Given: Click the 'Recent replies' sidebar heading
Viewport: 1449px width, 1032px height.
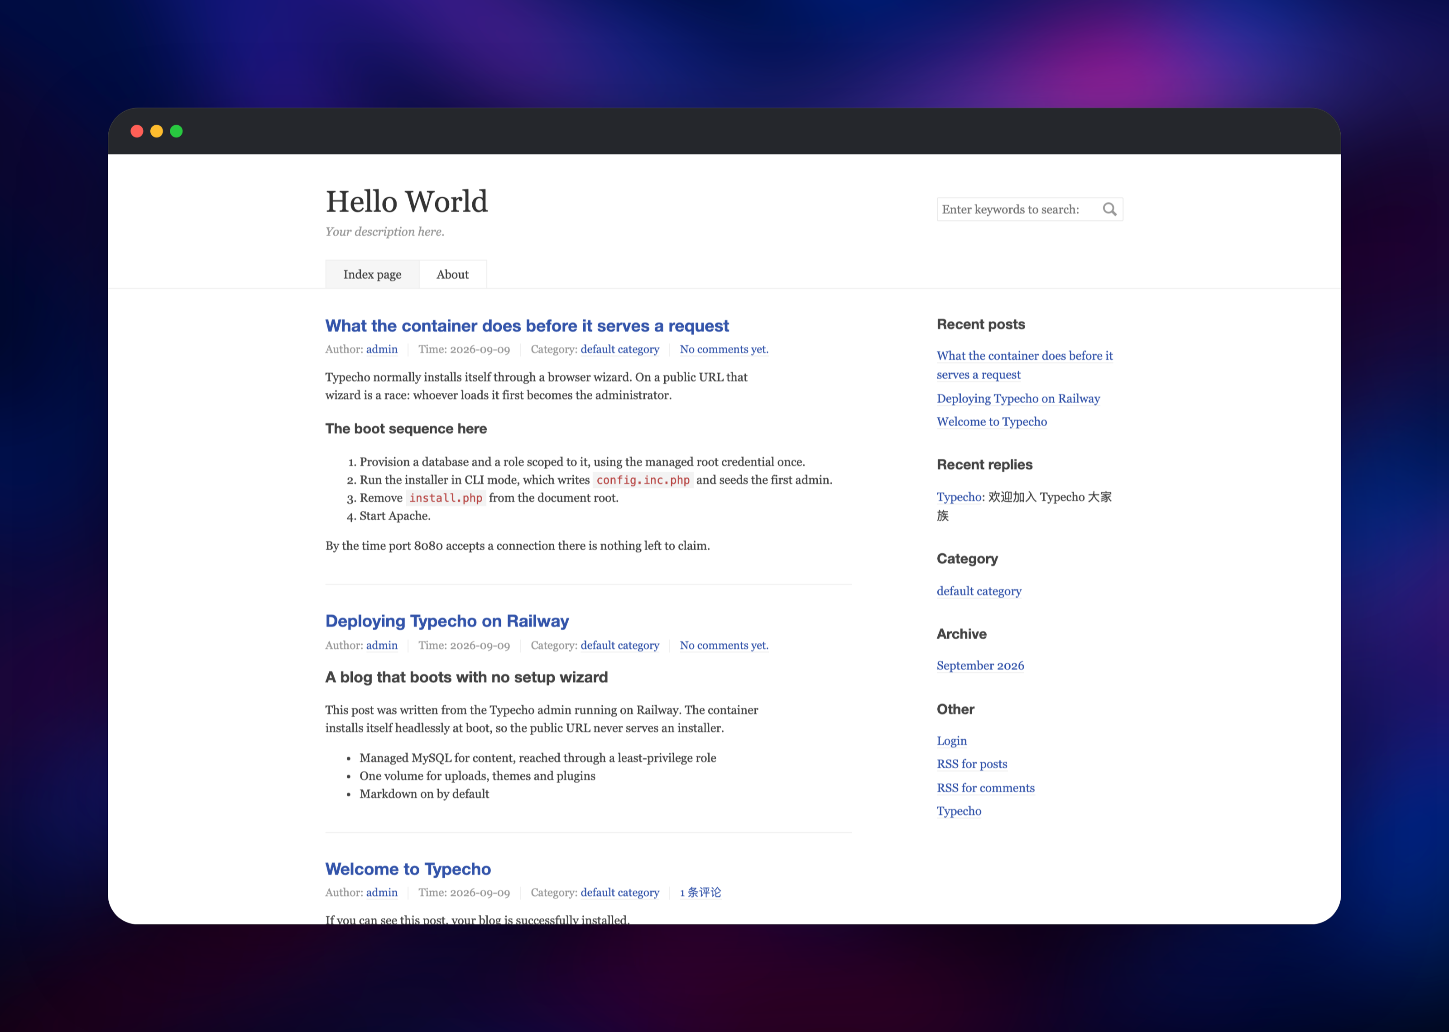Looking at the screenshot, I should click(x=984, y=465).
